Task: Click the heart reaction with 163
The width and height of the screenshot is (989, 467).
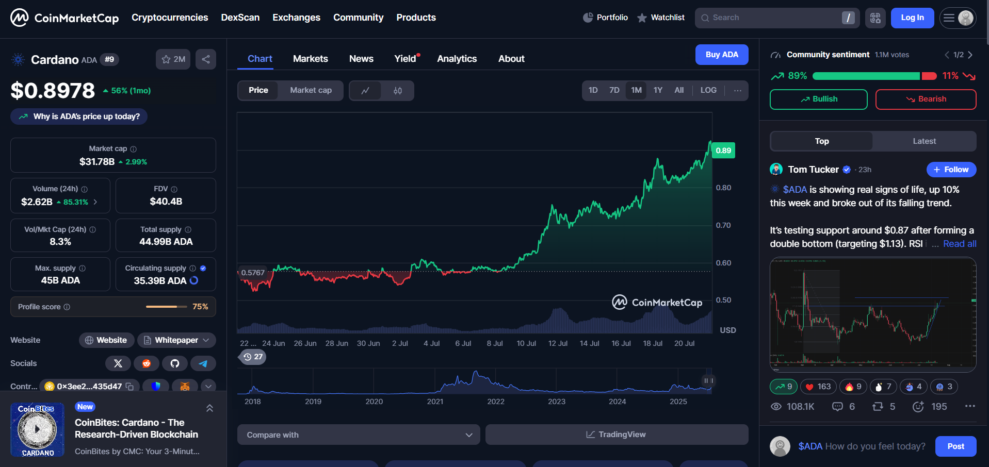Action: (818, 387)
